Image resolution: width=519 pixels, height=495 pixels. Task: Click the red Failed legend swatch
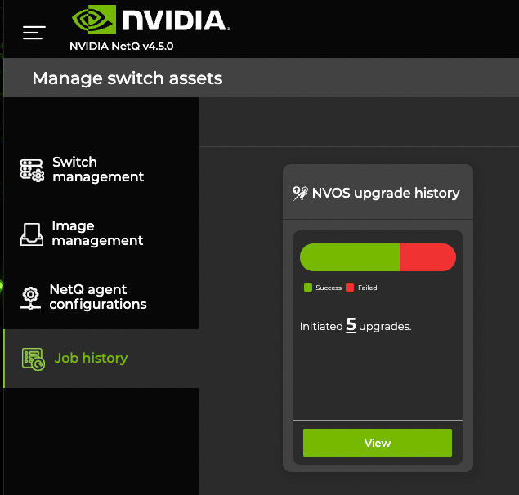click(350, 288)
